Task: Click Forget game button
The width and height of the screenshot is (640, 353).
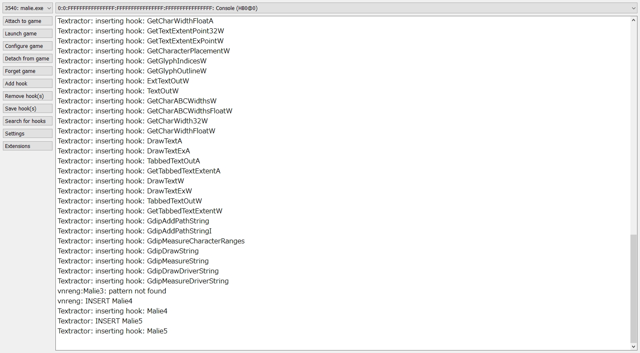Action: click(27, 71)
